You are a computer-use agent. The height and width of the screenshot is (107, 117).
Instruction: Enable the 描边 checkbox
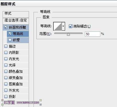[6, 46]
